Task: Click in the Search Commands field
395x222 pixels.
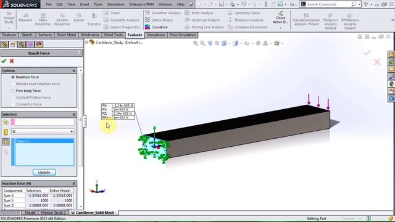Action: tap(328, 4)
